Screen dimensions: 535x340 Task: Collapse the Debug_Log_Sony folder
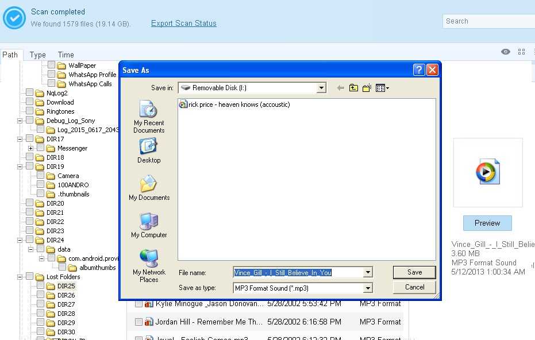20,121
